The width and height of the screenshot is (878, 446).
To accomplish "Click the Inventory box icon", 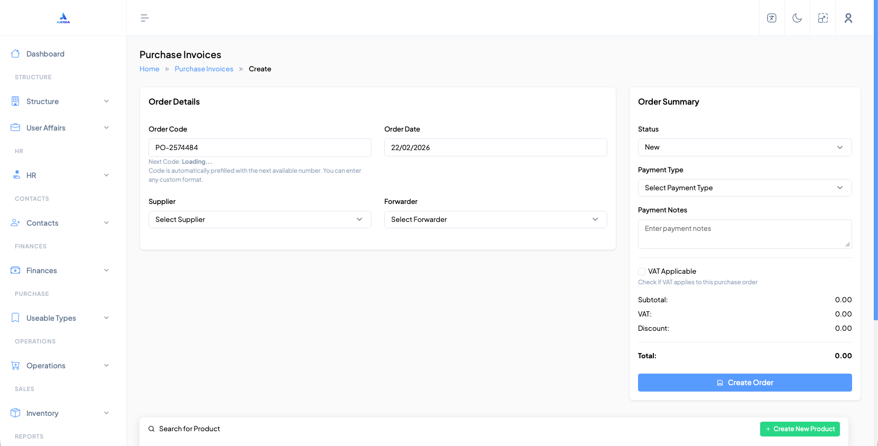I will [x=15, y=413].
